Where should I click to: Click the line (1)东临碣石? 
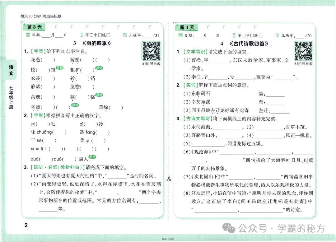click(x=197, y=94)
